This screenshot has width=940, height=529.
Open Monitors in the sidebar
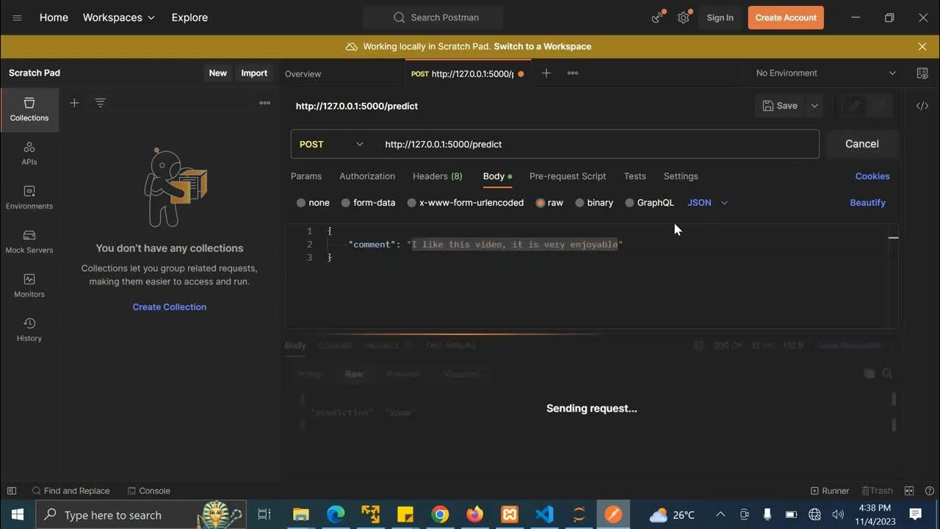click(x=29, y=286)
